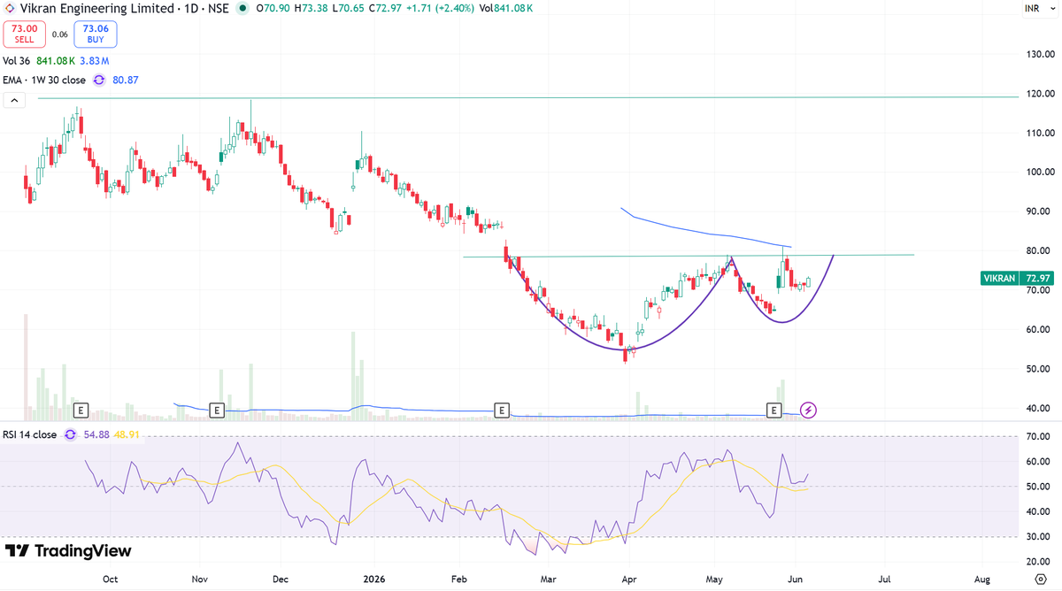Viewport: 1062px width, 591px height.
Task: Open the earnings marker in mid-November
Action: 217,410
